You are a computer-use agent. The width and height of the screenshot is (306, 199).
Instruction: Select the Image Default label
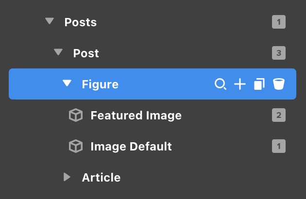pyautogui.click(x=131, y=146)
